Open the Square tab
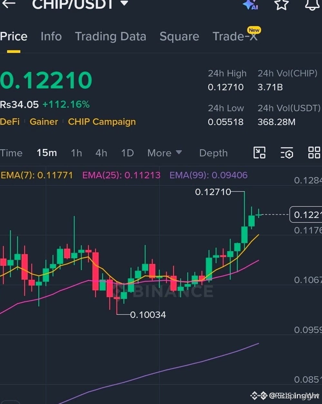The image size is (322, 404). tap(179, 36)
